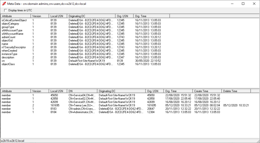Close the Meta Data window
This screenshot has height=143, width=260.
(x=254, y=4)
